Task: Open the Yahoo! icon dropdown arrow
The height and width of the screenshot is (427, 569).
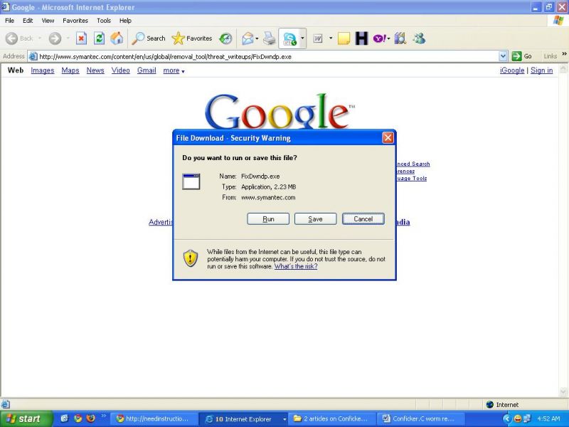Action: click(388, 38)
